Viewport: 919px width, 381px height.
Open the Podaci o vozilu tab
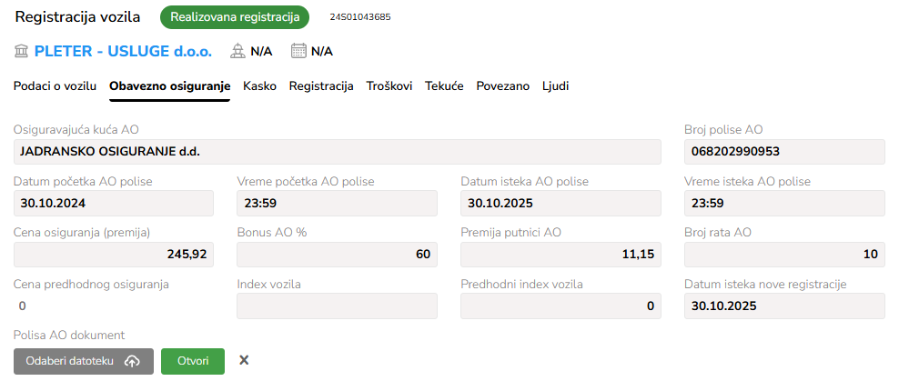point(56,86)
